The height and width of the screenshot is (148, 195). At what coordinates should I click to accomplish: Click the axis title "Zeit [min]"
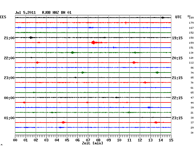point(92,143)
